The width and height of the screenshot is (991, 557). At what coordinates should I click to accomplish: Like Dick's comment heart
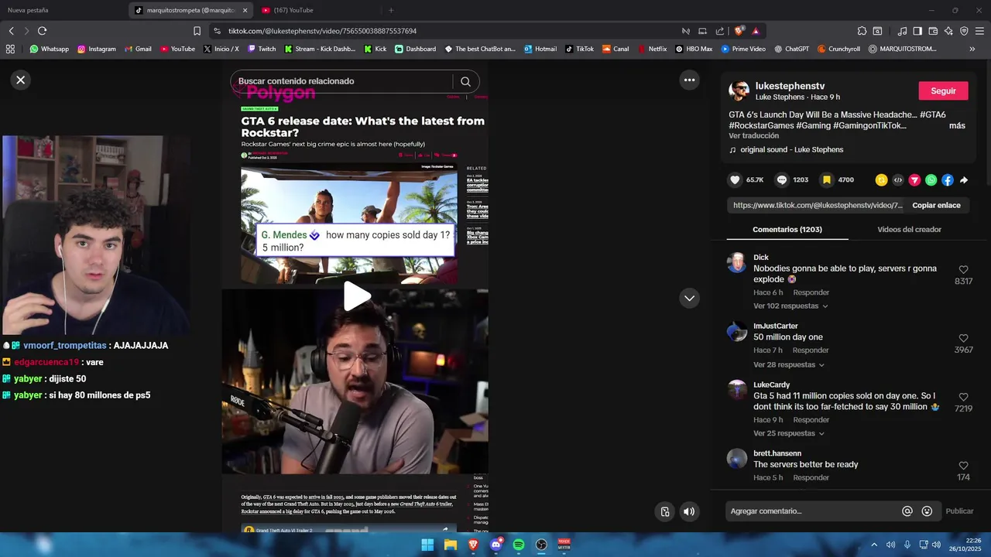tap(963, 270)
